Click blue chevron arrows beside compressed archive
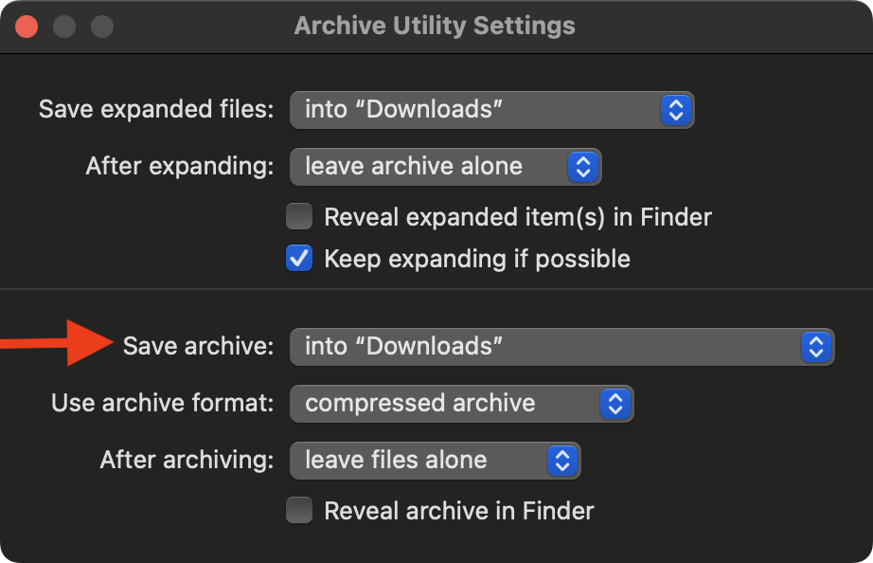Image resolution: width=873 pixels, height=563 pixels. [615, 404]
